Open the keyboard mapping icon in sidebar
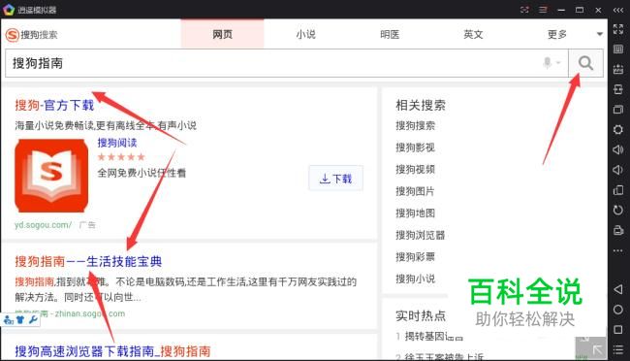The width and height of the screenshot is (630, 361). [618, 49]
